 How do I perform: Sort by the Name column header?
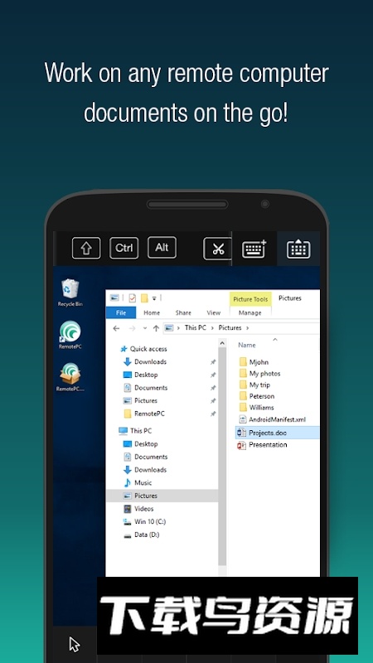(246, 345)
